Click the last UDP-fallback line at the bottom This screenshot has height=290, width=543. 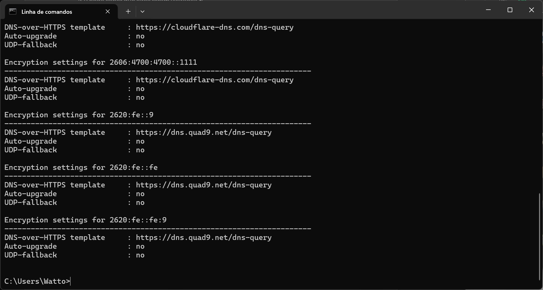[x=75, y=255]
